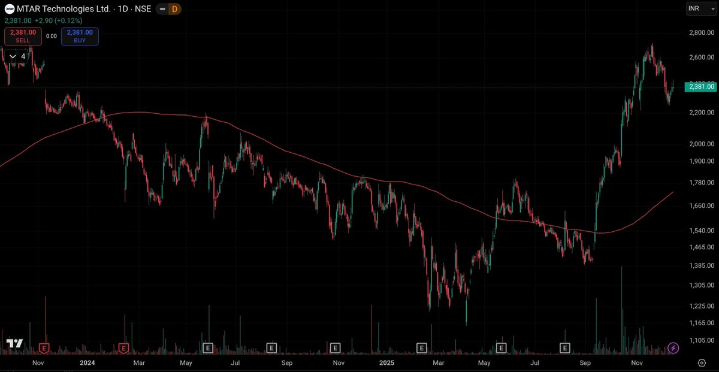Click the 2,200.00 price axis label
719x372 pixels.
pyautogui.click(x=702, y=113)
